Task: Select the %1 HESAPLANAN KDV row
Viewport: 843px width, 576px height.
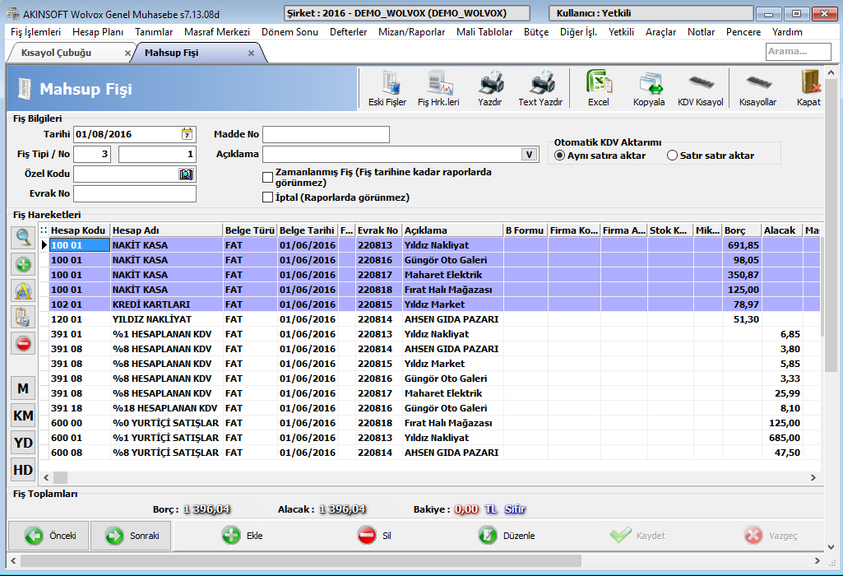Action: click(434, 334)
